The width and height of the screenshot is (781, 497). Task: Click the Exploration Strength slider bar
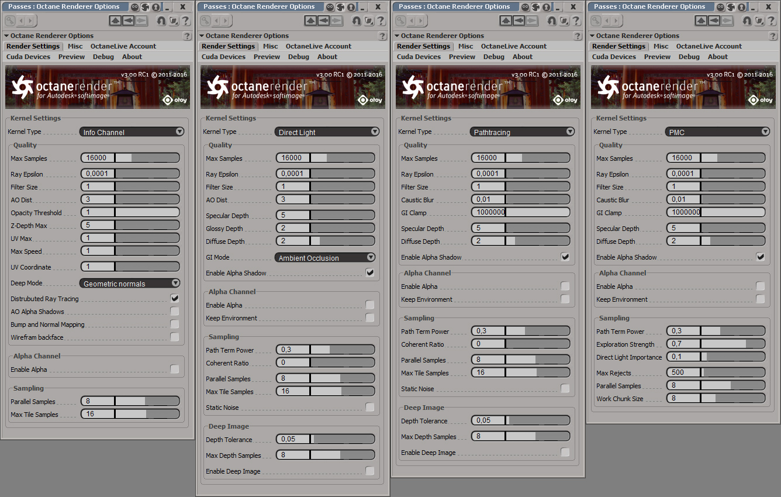(733, 344)
